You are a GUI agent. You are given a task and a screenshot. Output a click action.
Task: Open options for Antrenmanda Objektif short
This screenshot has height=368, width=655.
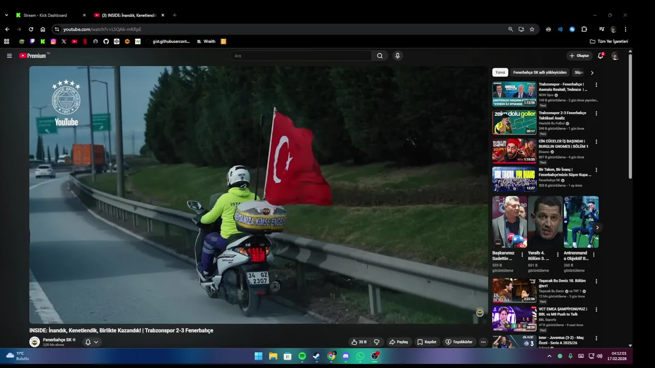tap(594, 255)
